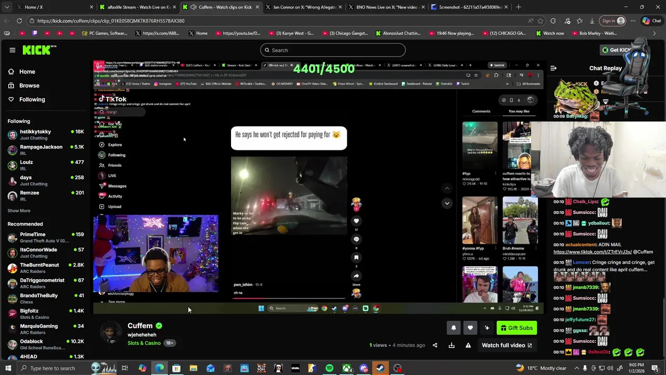Open Steam on taskbar
The width and height of the screenshot is (666, 375).
coord(380,368)
